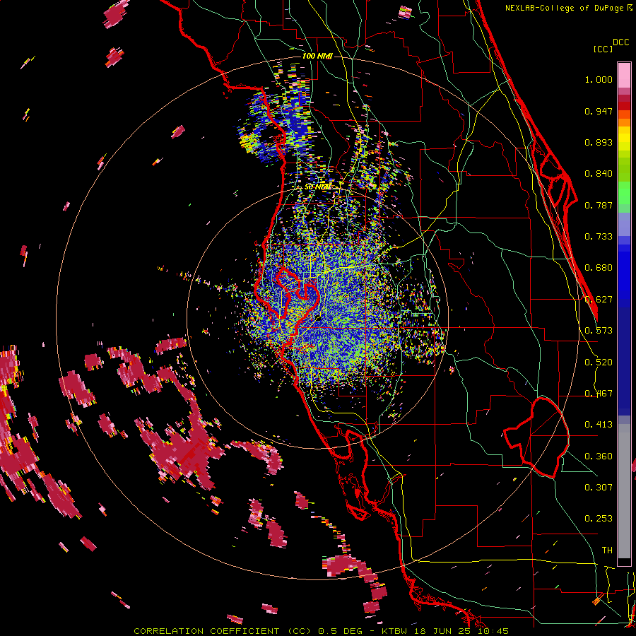The image size is (636, 636).
Task: Click the 50 NMI range ring label
Action: [317, 187]
